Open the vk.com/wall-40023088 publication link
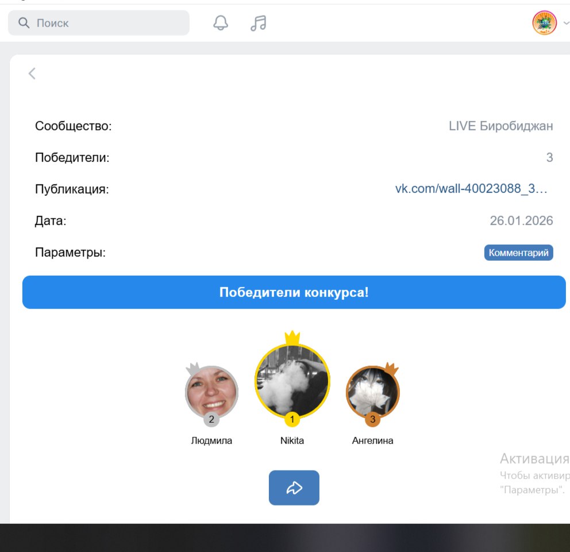Viewport: 570px width, 552px height. (471, 189)
